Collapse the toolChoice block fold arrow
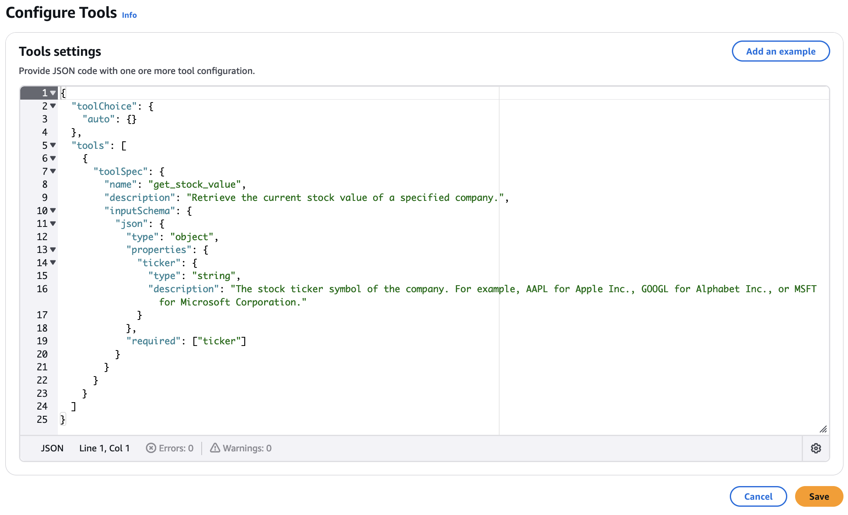This screenshot has width=848, height=515. coord(53,106)
